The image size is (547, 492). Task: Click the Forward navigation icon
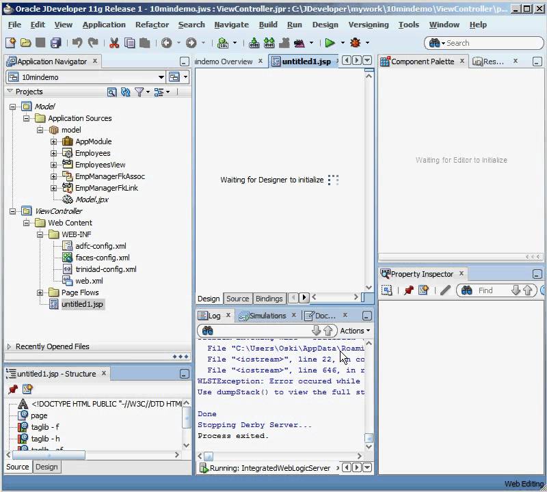191,43
